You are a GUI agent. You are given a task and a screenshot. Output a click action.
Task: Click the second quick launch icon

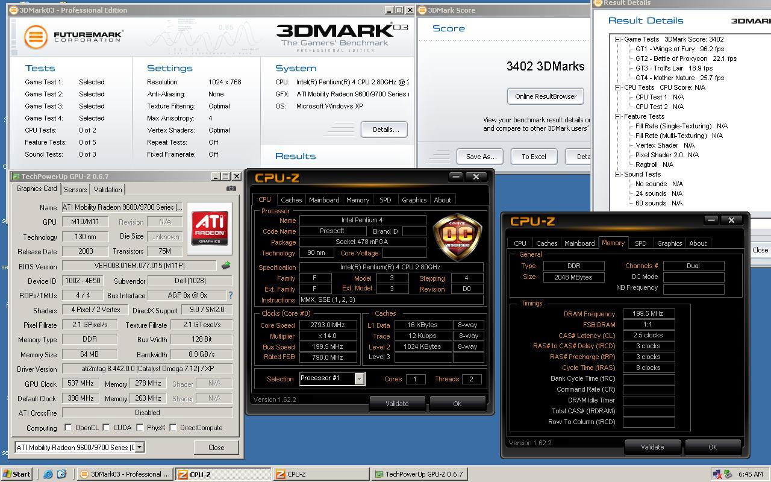(x=61, y=474)
